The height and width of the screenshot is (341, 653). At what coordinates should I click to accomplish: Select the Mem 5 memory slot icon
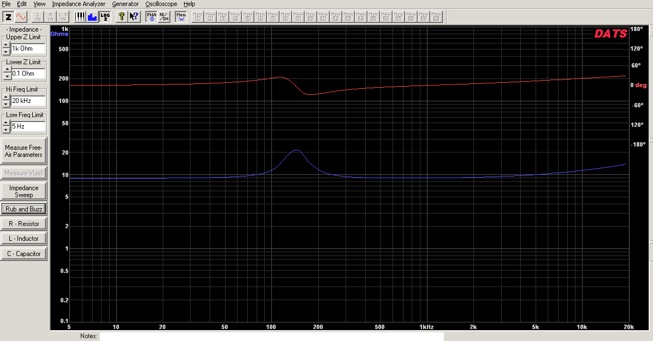pos(248,17)
